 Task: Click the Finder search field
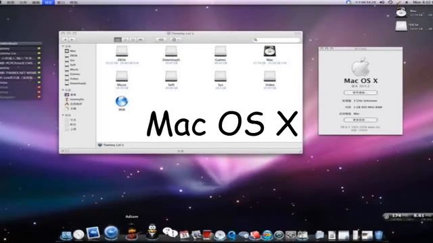pos(276,40)
